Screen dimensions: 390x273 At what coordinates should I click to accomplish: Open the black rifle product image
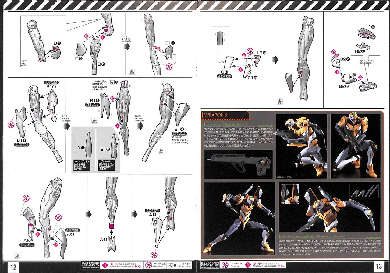pos(238,164)
